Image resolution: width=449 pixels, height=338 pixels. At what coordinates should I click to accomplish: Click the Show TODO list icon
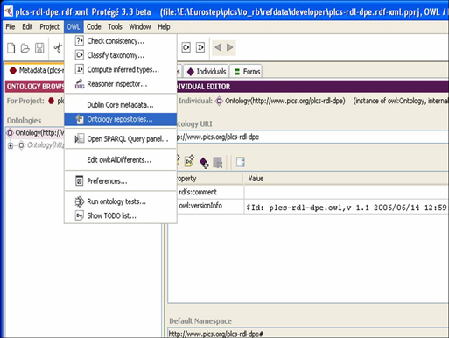coord(79,215)
